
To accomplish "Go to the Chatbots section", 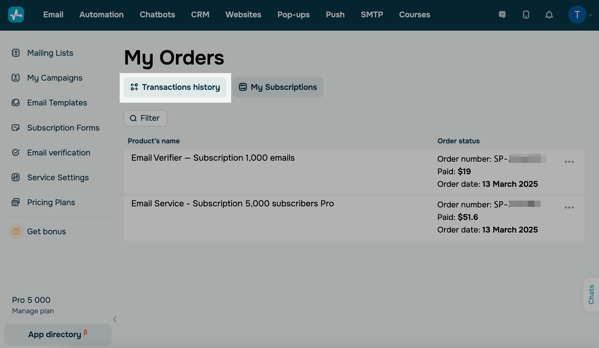I will point(157,15).
